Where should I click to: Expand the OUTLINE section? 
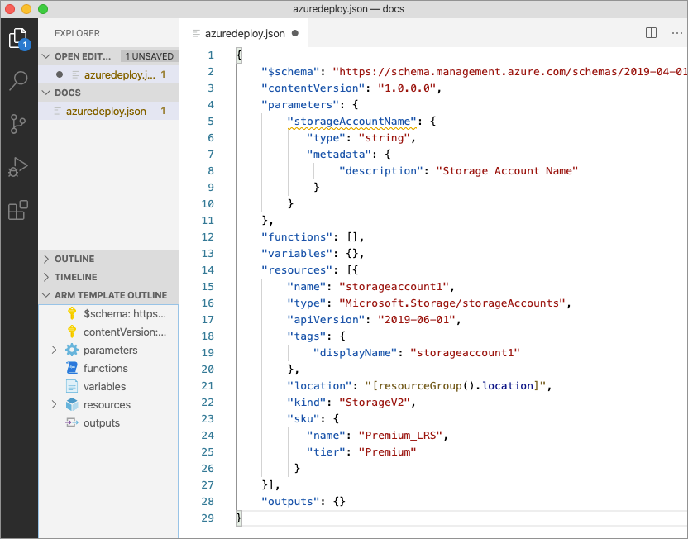click(74, 259)
